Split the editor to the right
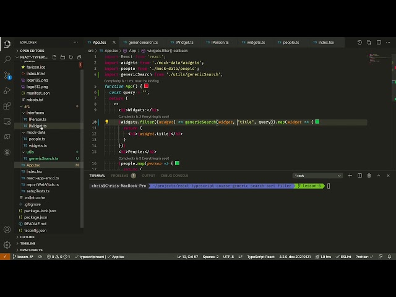This screenshot has height=297, width=396. [379, 43]
